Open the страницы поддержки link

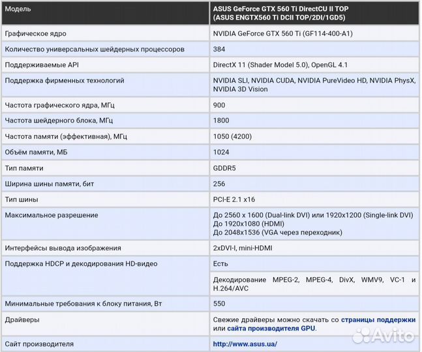[x=378, y=320]
